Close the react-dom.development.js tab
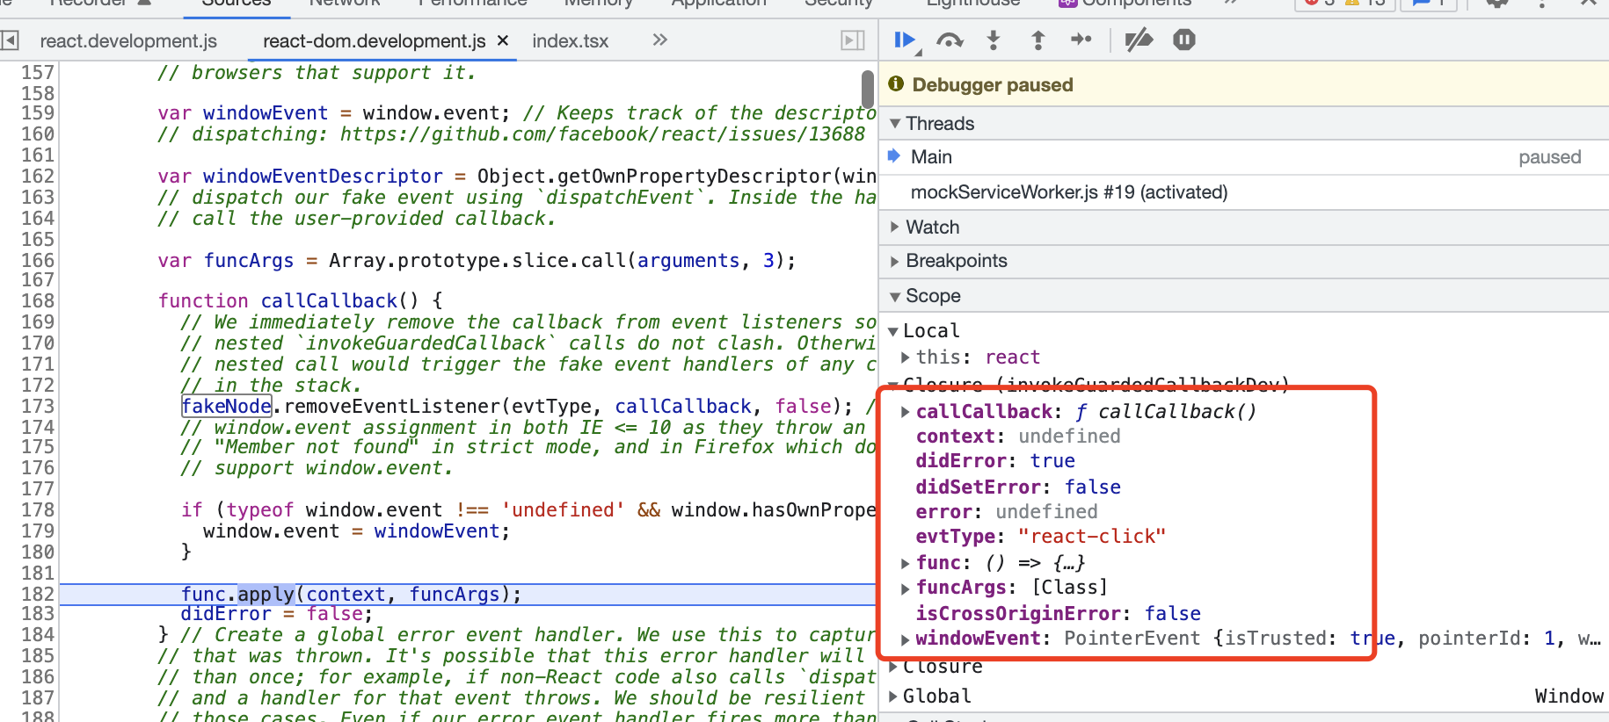 (x=503, y=40)
